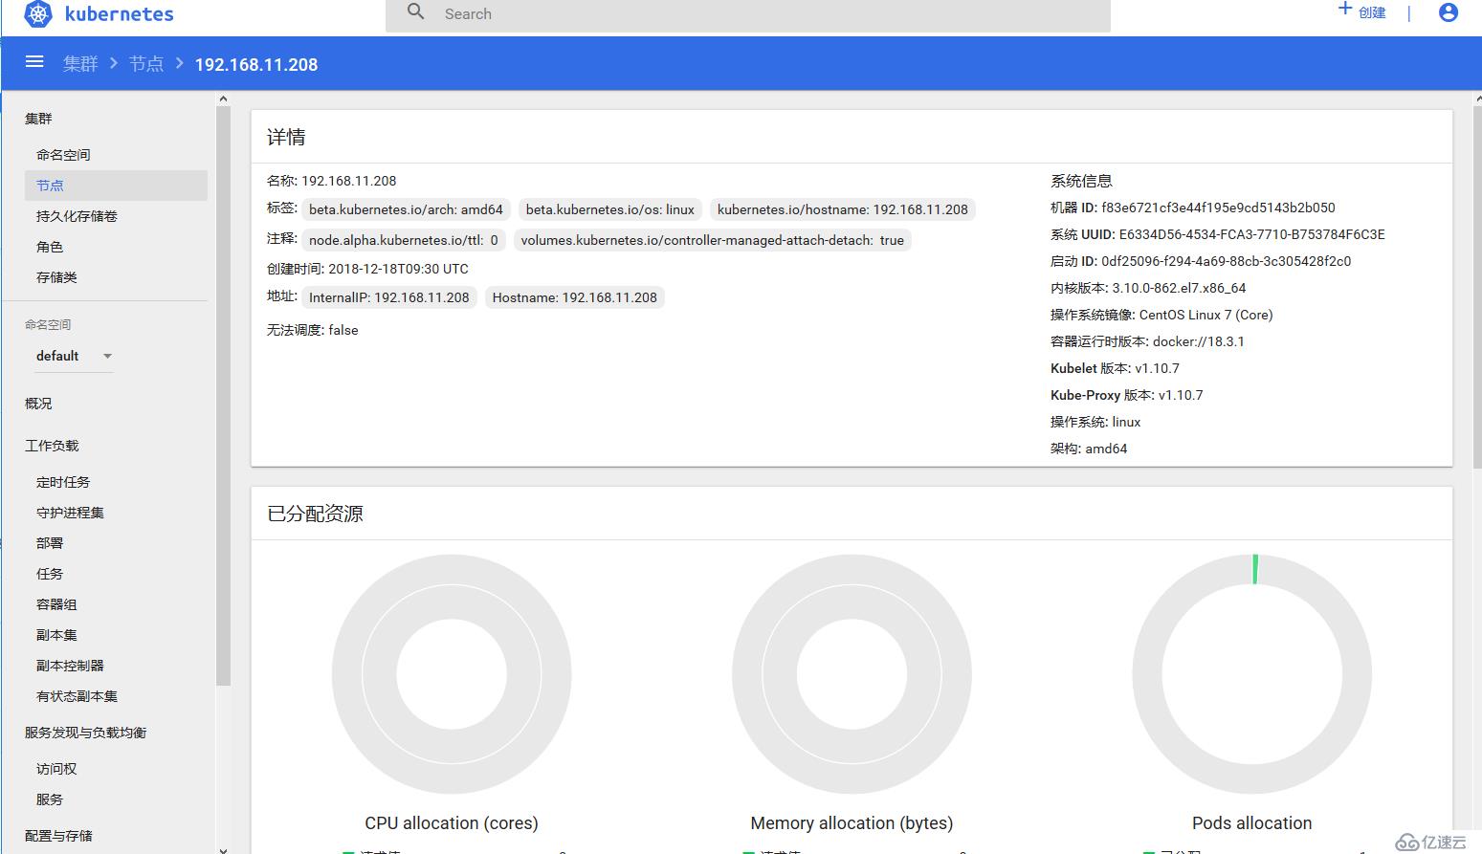Screen dimensions: 1482x854
Task: Click the search magnifier icon
Action: click(x=415, y=11)
